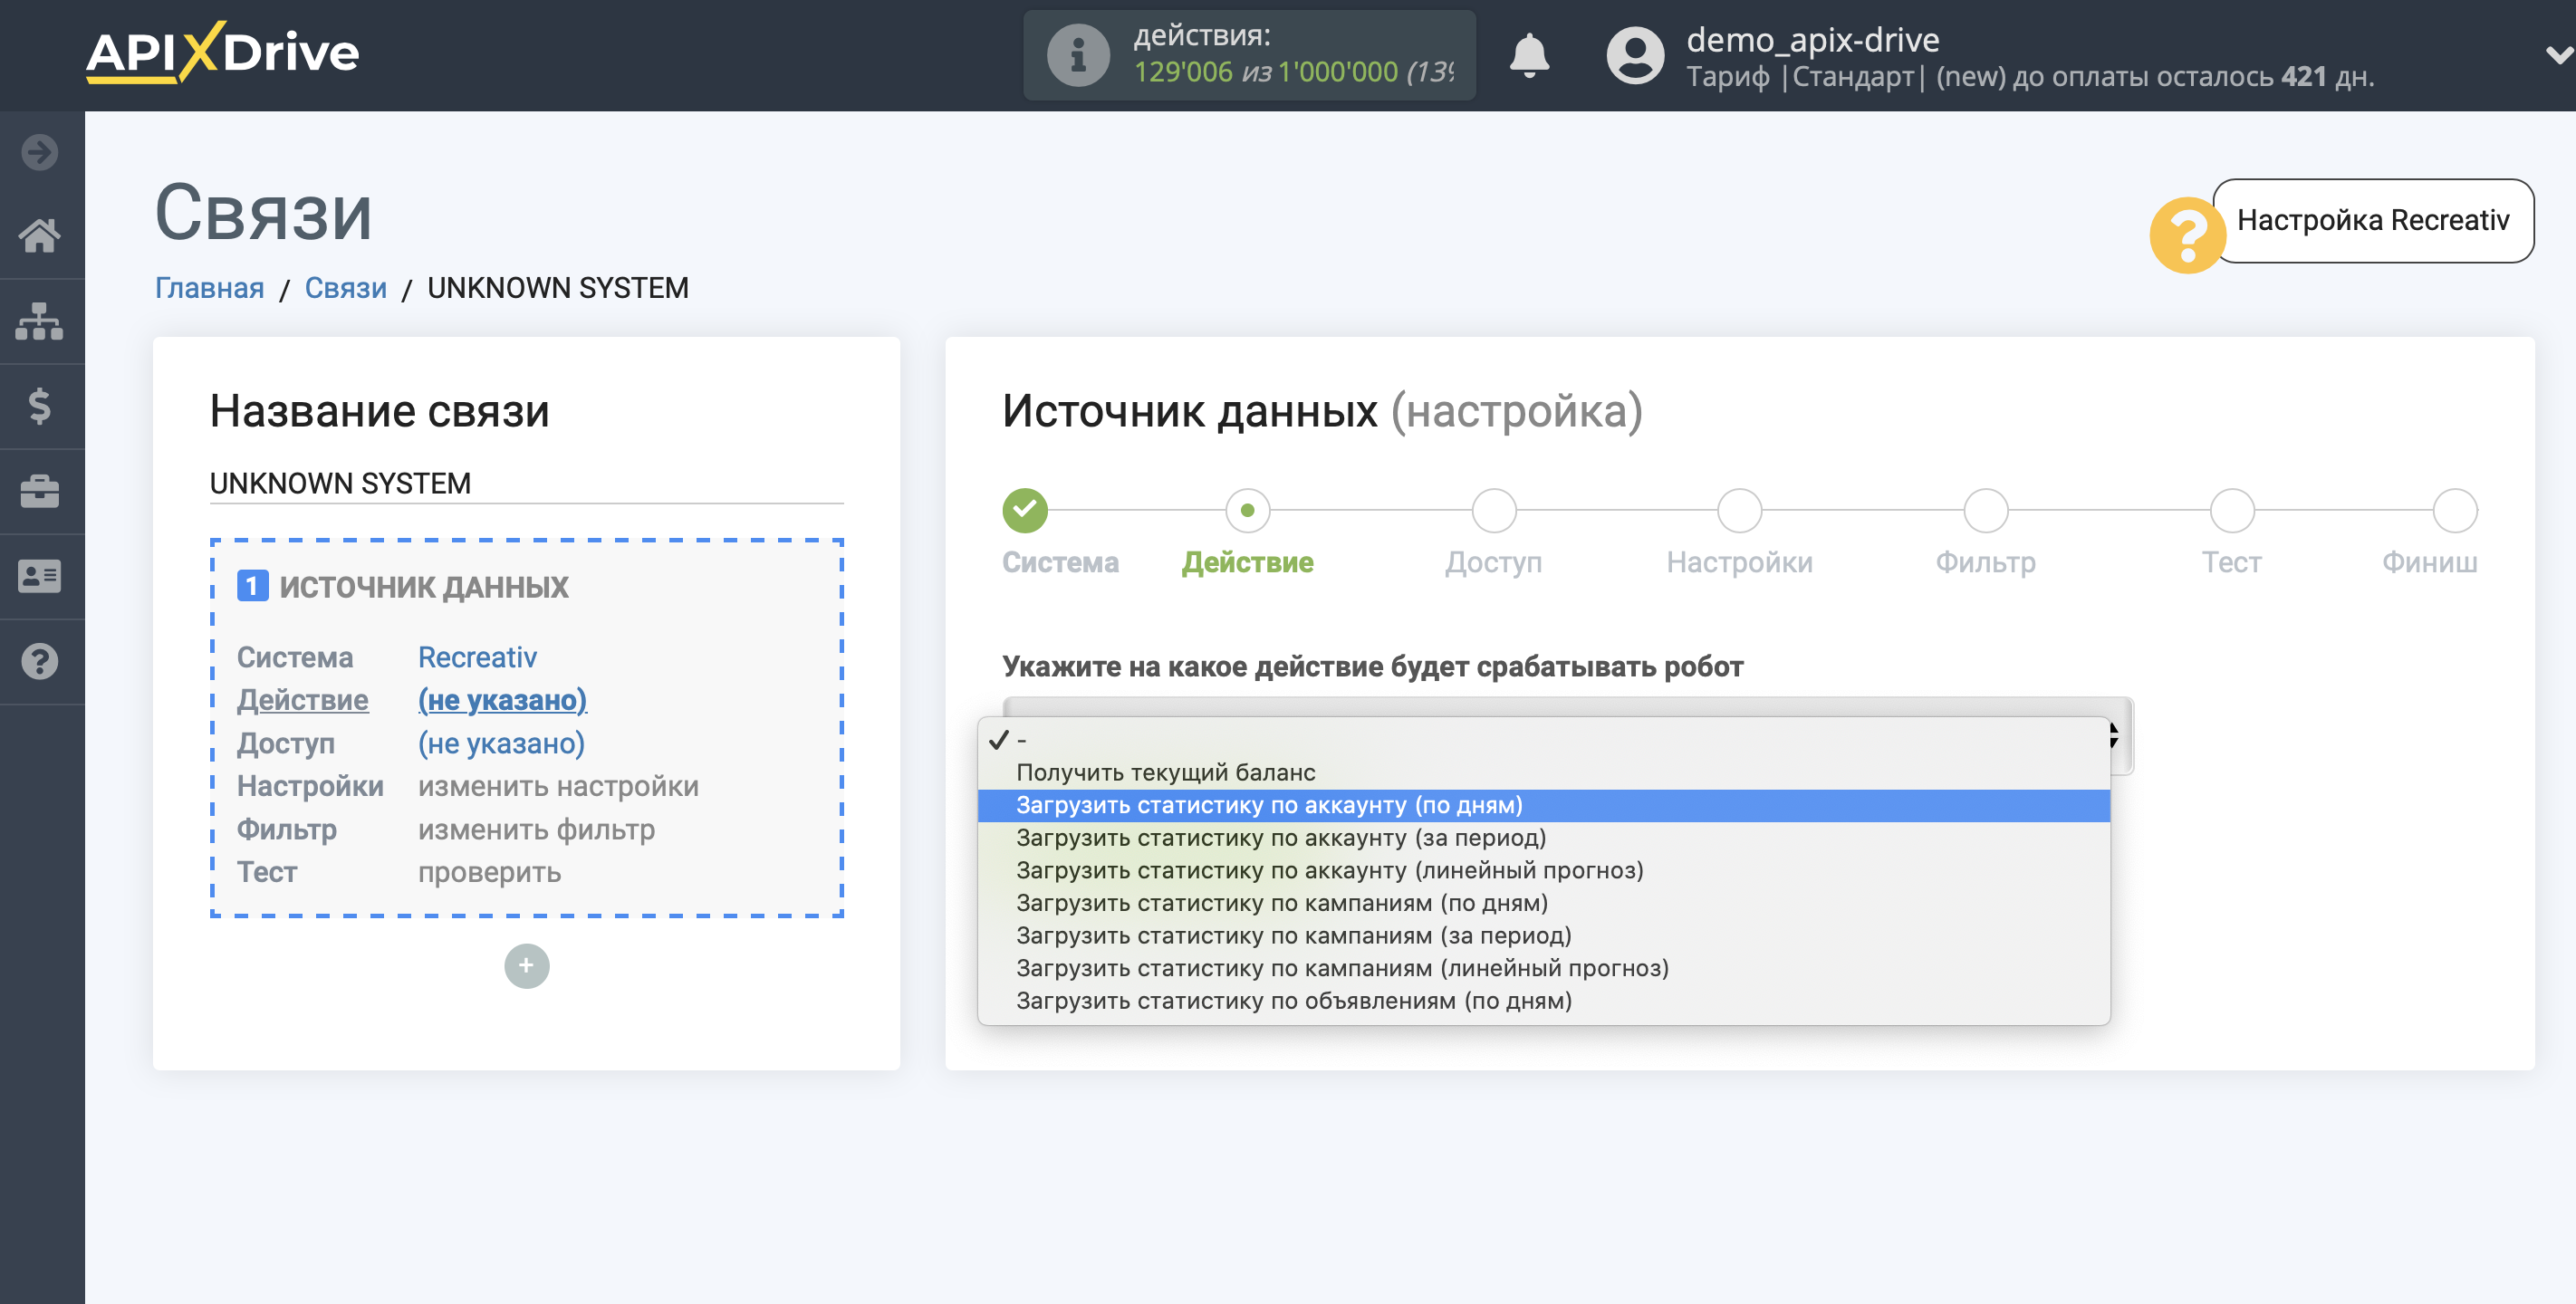The image size is (2576, 1304).
Task: Click the 'Тест' step circle
Action: tap(2231, 510)
